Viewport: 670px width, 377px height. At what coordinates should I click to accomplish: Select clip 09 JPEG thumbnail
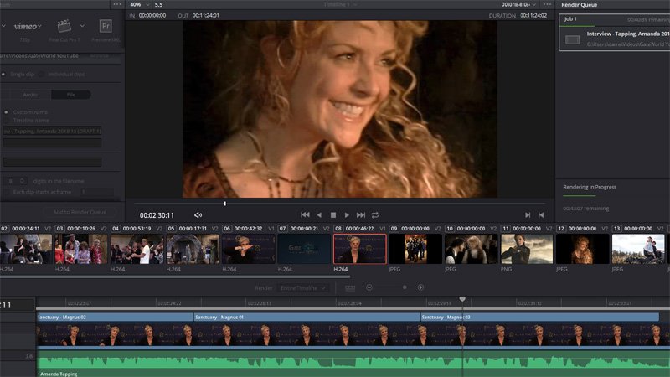click(415, 248)
